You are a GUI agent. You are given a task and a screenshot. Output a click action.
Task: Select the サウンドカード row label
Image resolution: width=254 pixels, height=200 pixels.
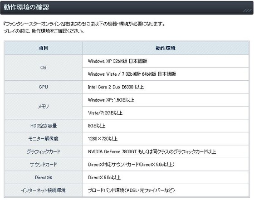click(x=44, y=165)
